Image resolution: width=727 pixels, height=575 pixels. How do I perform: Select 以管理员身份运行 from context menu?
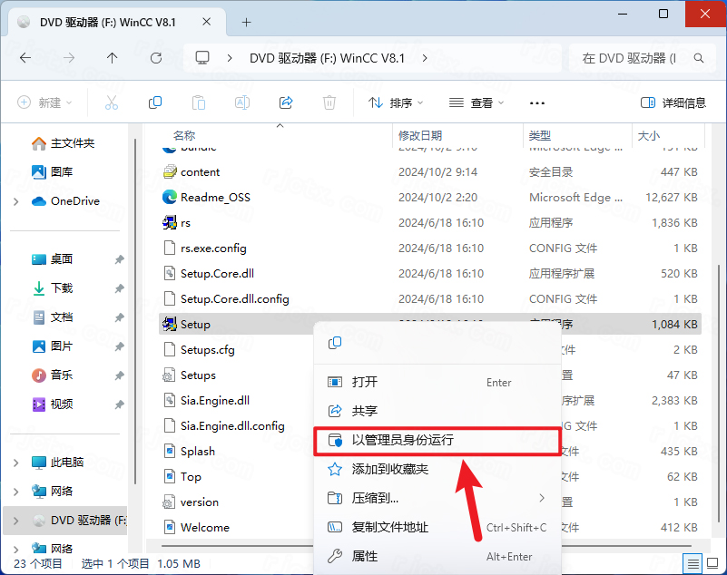(401, 440)
